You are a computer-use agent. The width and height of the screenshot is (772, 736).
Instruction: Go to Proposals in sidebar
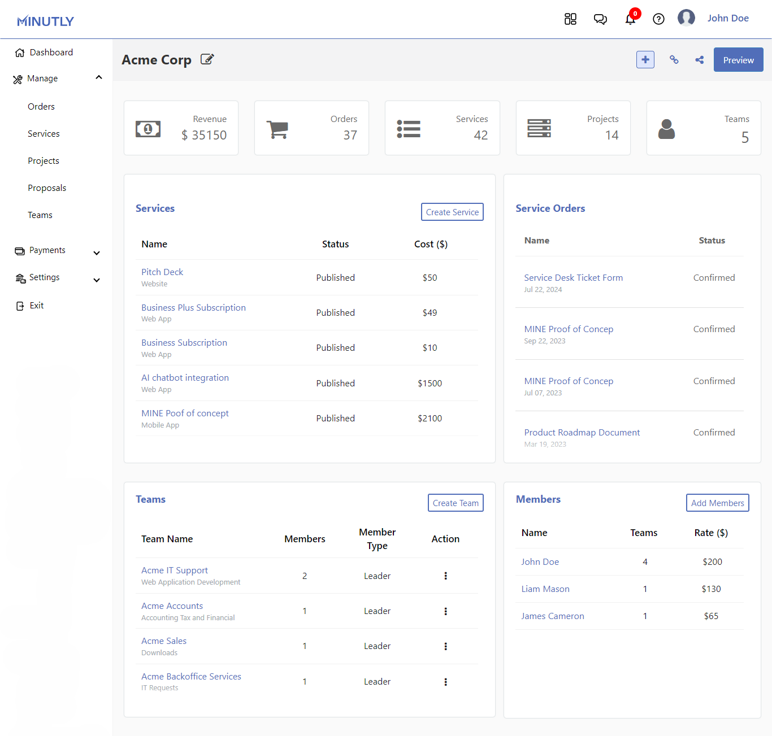47,188
